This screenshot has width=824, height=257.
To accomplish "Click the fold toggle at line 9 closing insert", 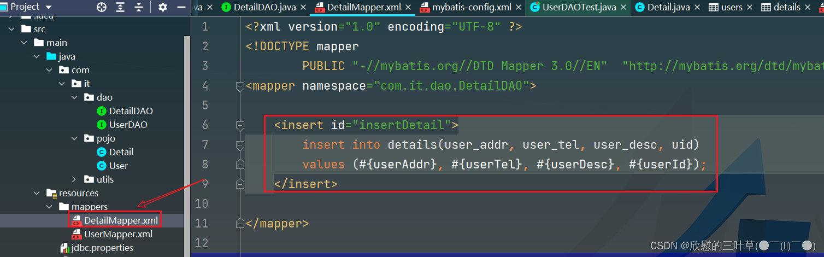I will pyautogui.click(x=239, y=184).
